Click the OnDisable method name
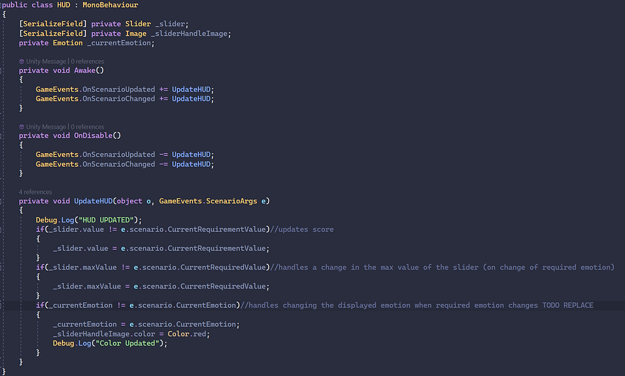Viewport: 625px width, 376px height. click(x=93, y=136)
